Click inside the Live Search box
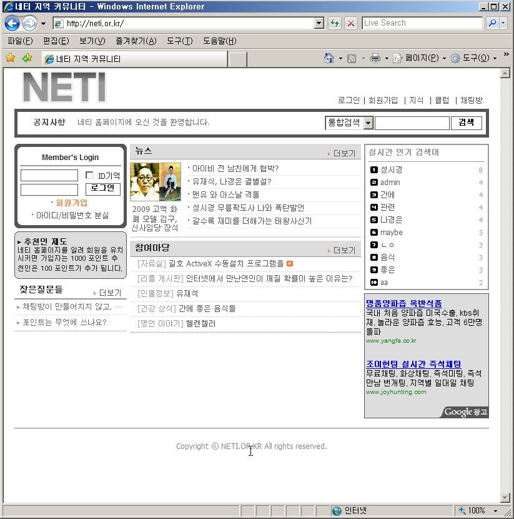Image resolution: width=514 pixels, height=519 pixels. click(422, 23)
